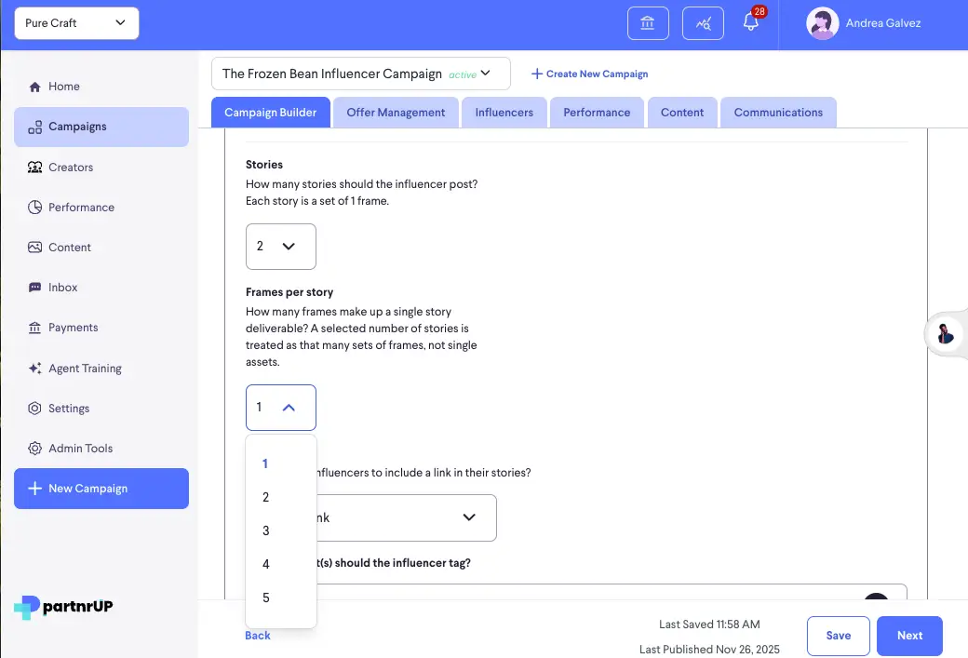Image resolution: width=968 pixels, height=658 pixels.
Task: Collapse the Frames per story dropdown
Action: coord(281,408)
